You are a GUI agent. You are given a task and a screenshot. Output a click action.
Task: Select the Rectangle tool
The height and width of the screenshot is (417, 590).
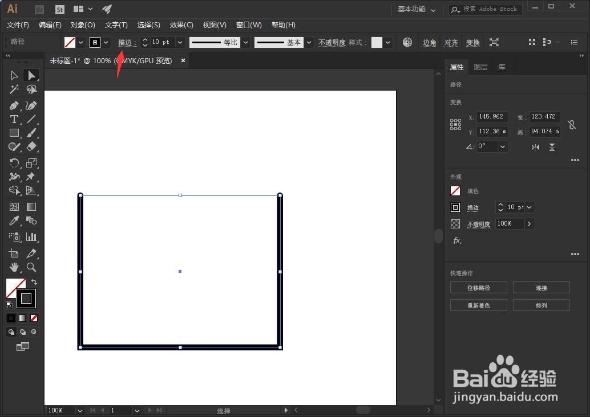14,133
